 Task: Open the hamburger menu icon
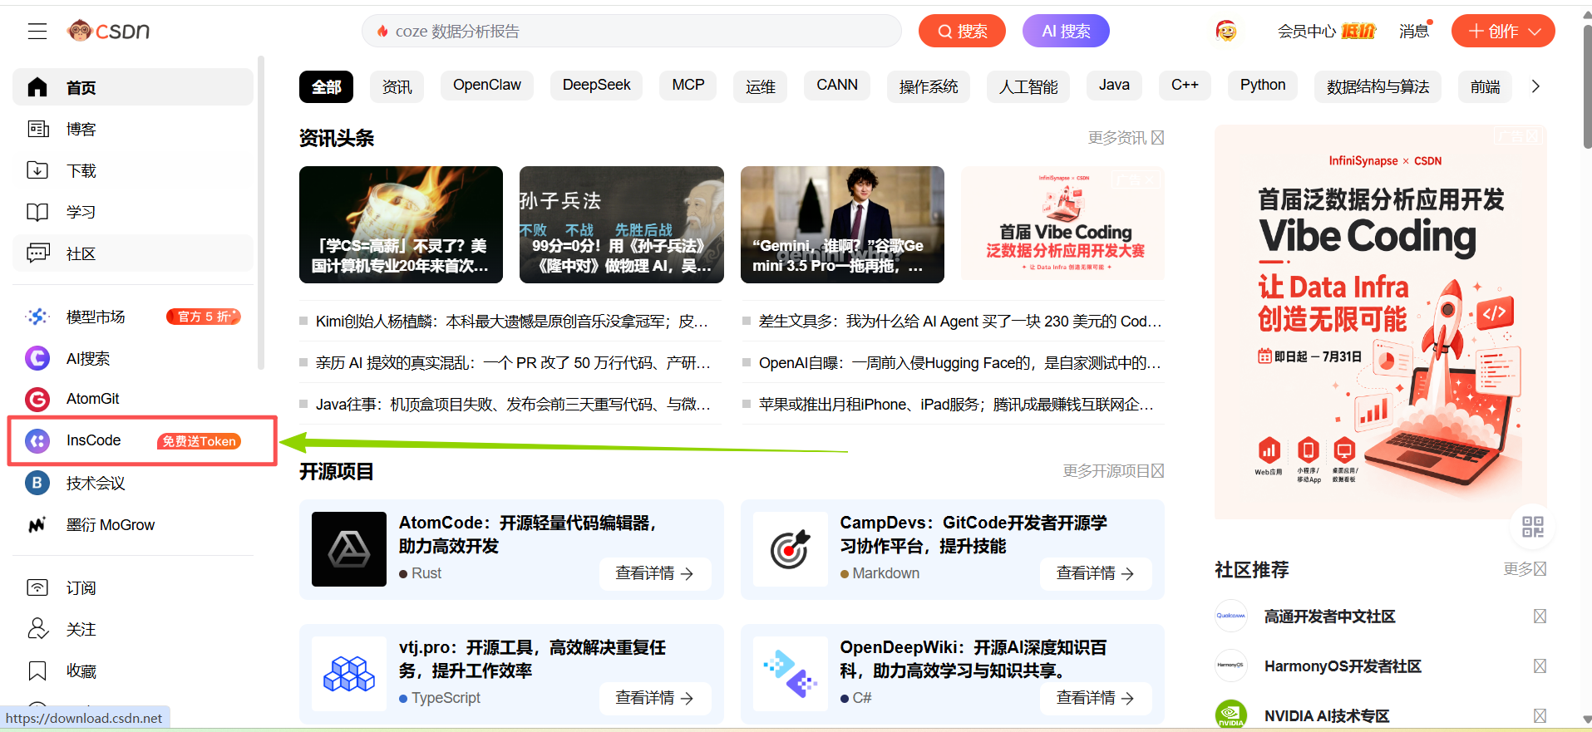tap(37, 32)
